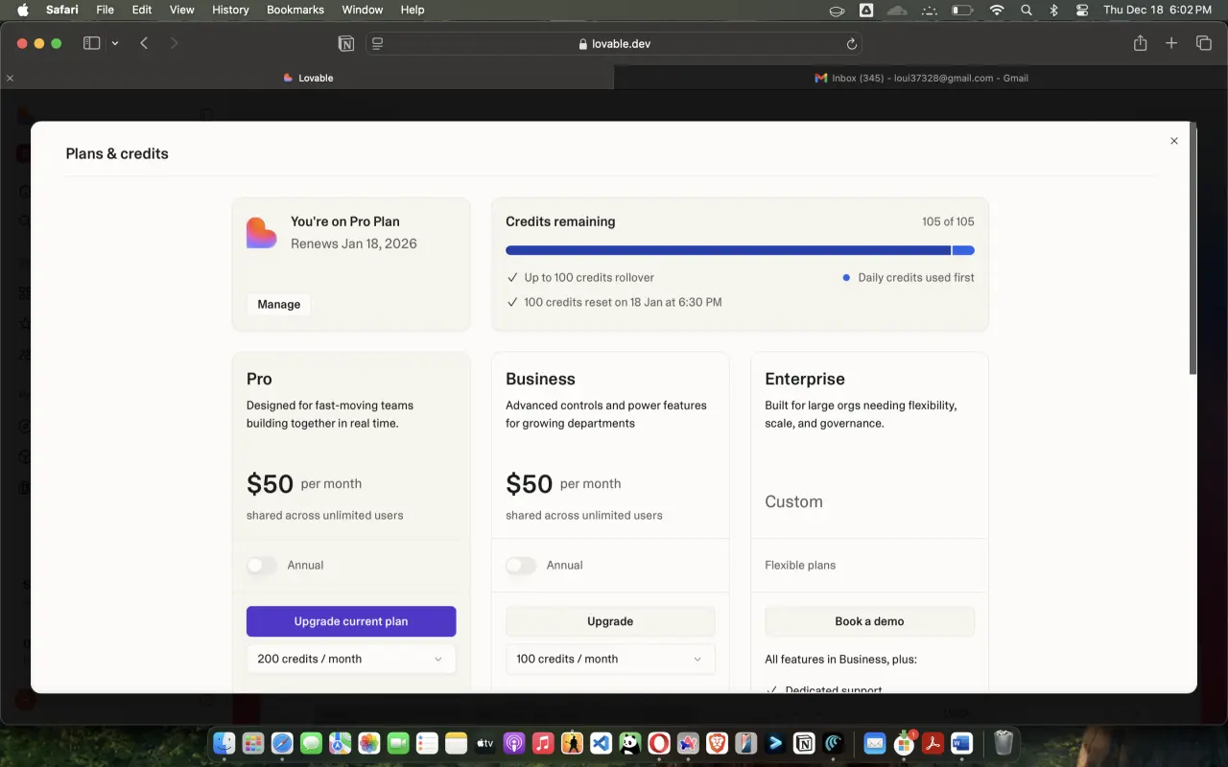This screenshot has width=1228, height=767.
Task: Open the Bookmarks menu
Action: [296, 10]
